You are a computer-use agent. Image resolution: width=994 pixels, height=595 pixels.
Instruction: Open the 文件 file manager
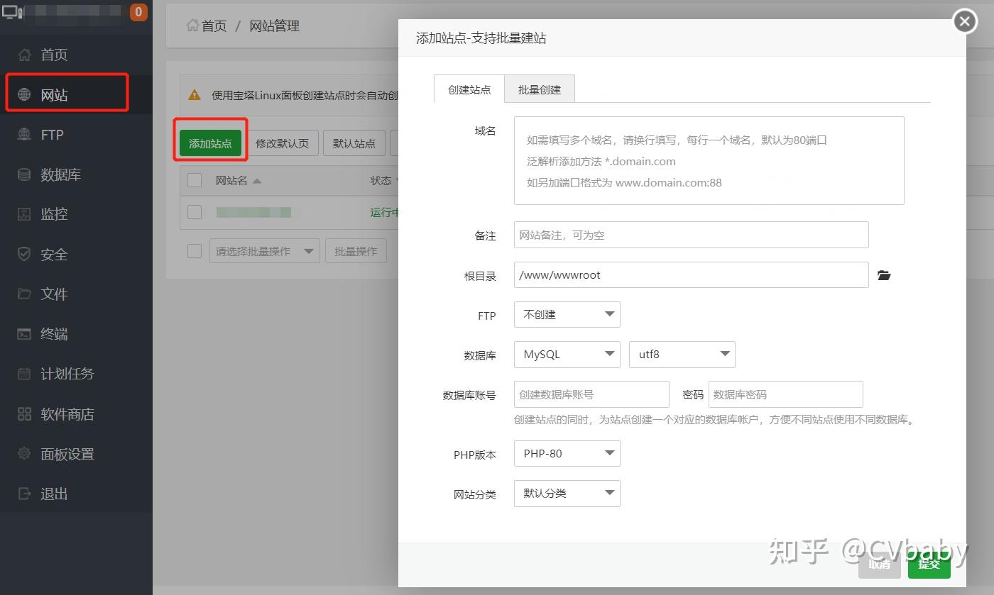[53, 294]
